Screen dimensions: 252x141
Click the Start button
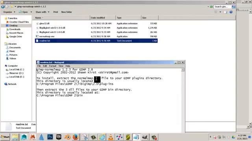coord(5,137)
